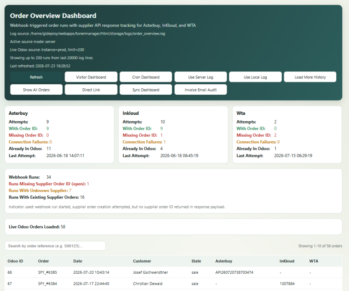This screenshot has height=291, width=349.
Task: Click Asterbuy last attempt 2026-06-18 14:07:11
Action: tap(65, 156)
